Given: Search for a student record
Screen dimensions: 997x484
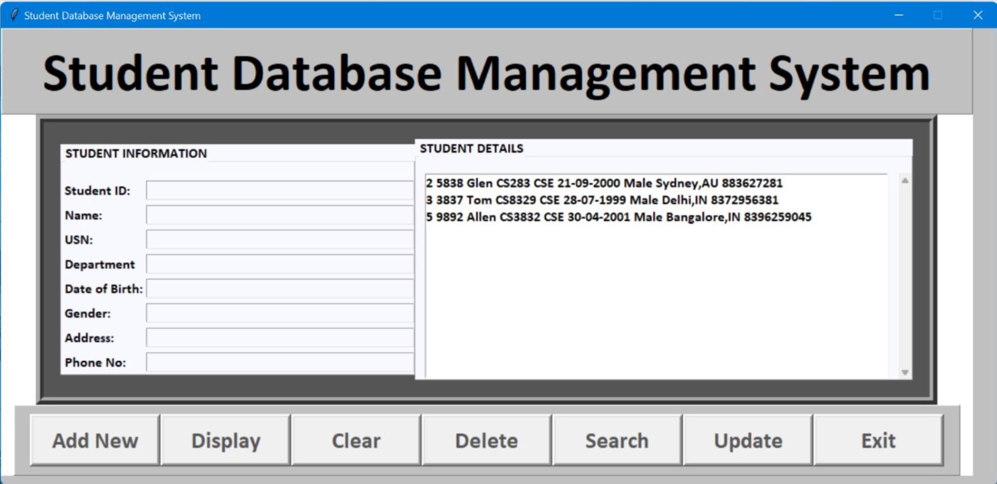Looking at the screenshot, I should pyautogui.click(x=617, y=440).
